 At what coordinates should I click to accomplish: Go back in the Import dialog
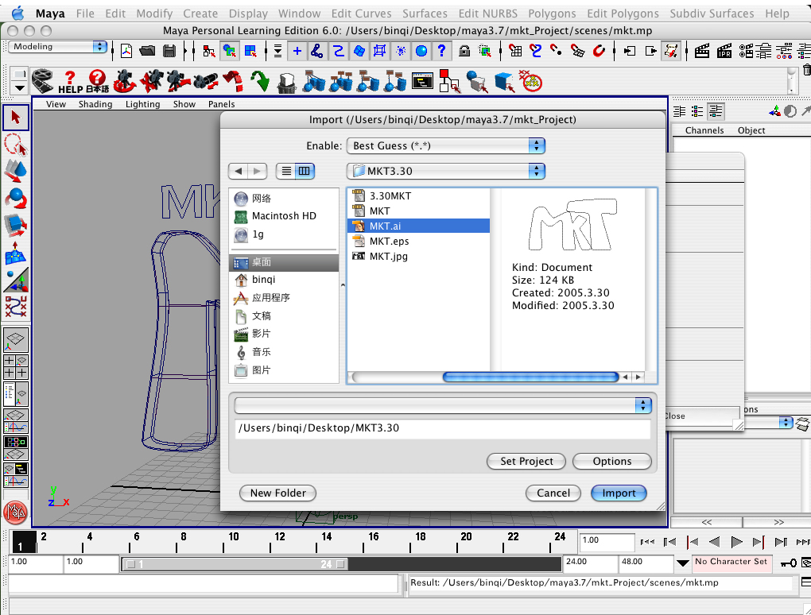coord(238,171)
